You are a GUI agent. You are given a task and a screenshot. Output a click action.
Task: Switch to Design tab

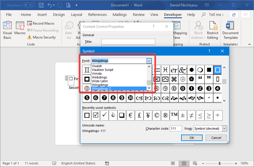pos(59,14)
